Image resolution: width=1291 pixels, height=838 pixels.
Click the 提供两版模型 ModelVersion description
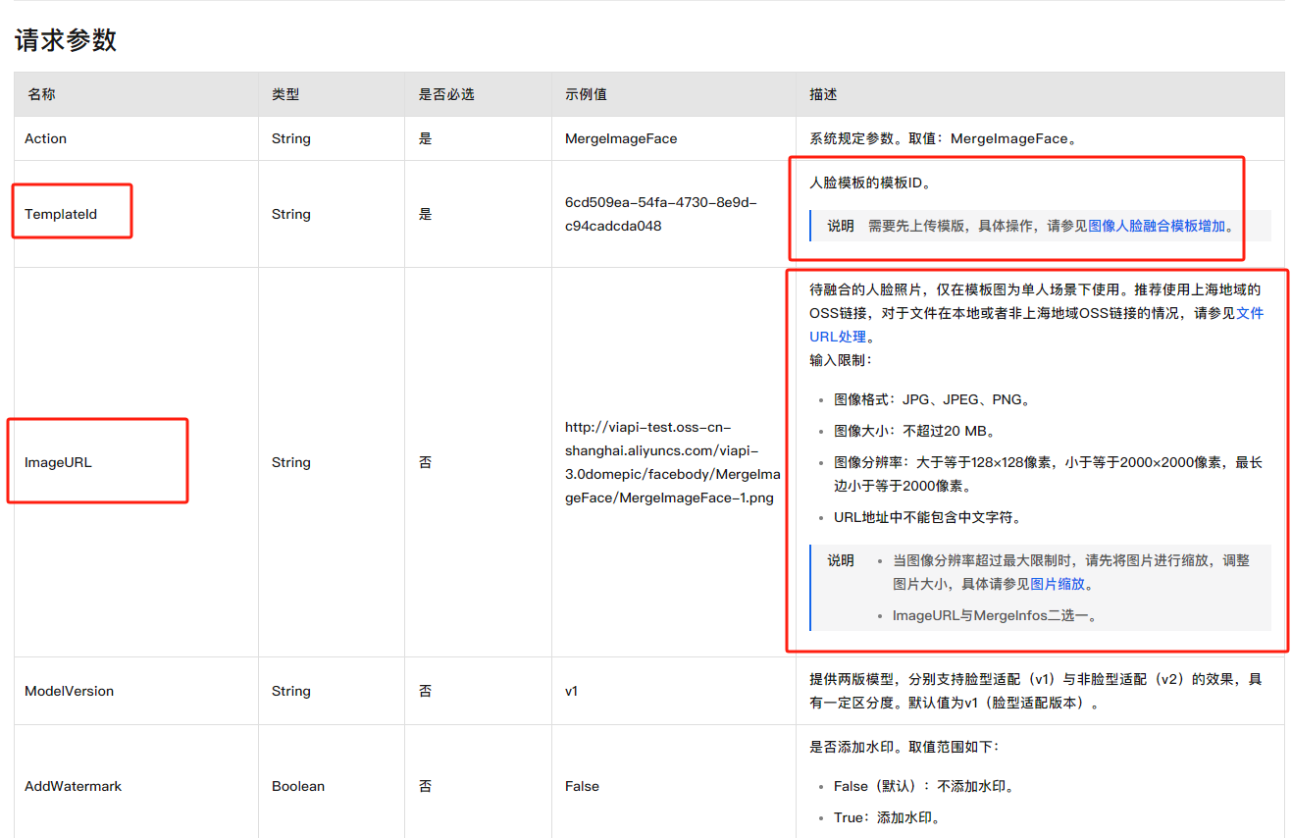pos(1036,691)
